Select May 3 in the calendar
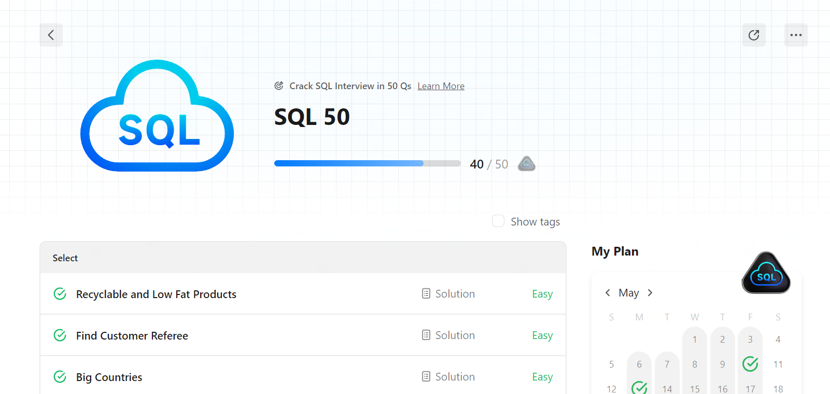This screenshot has height=394, width=830. 750,340
